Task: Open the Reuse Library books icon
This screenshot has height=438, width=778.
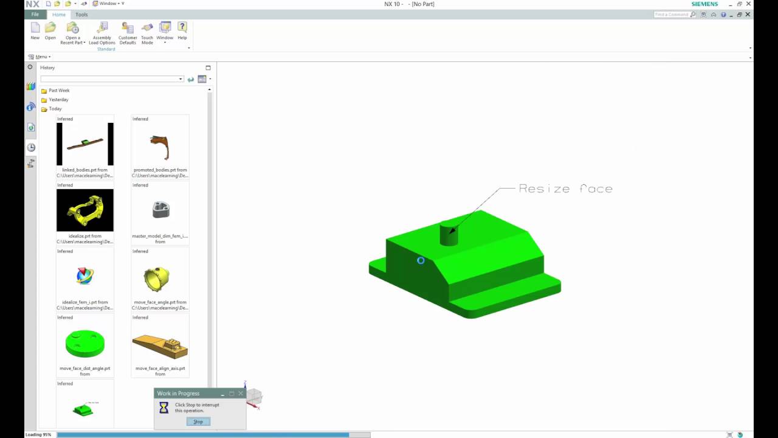Action: click(30, 86)
